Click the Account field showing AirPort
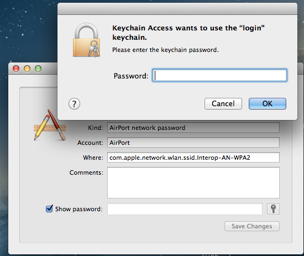Viewport: 304px width, 256px height. (x=193, y=143)
